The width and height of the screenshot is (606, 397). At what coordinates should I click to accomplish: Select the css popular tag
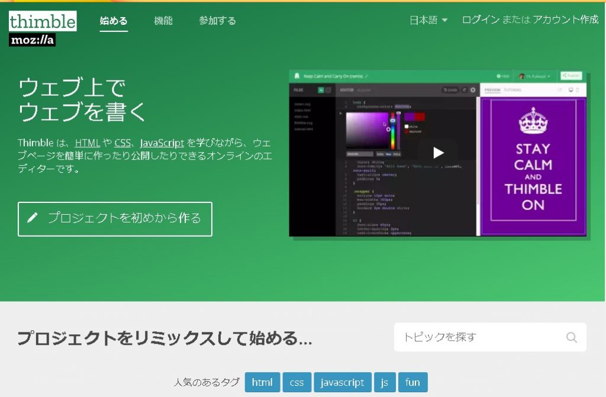click(296, 382)
